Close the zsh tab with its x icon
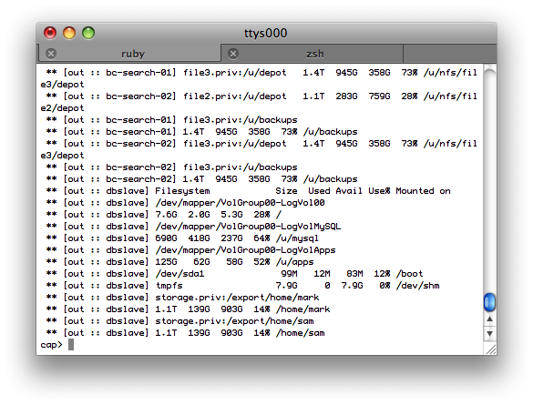The width and height of the screenshot is (533, 405). (233, 54)
